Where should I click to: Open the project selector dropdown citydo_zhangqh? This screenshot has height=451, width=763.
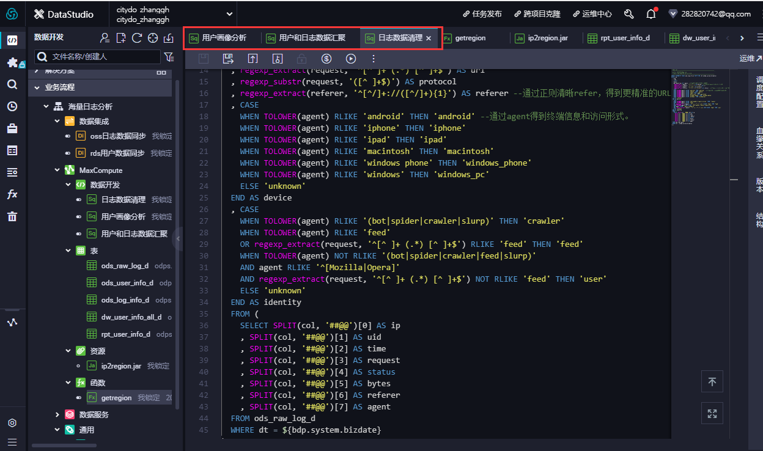172,14
